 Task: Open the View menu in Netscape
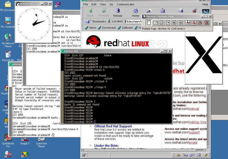[x=103, y=4]
